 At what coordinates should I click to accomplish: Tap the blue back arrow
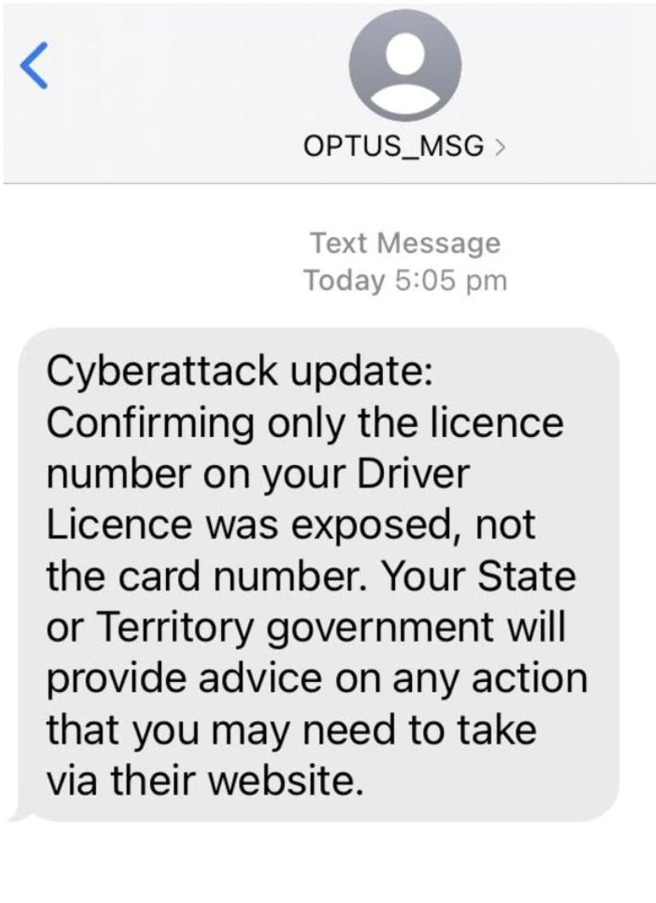(35, 66)
